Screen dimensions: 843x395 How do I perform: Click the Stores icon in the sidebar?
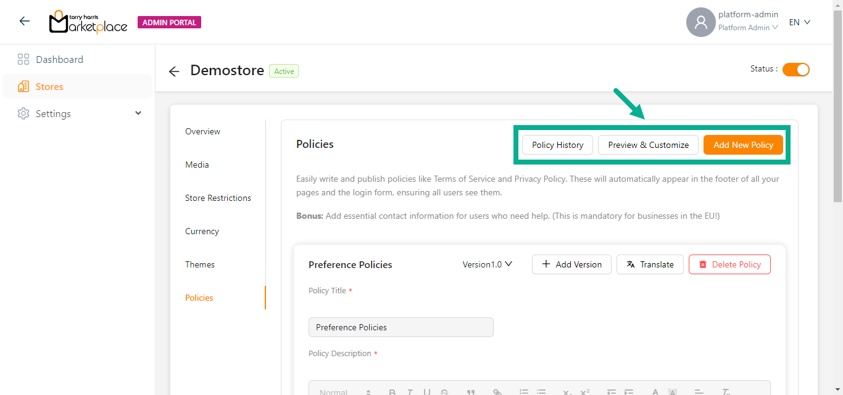pos(23,87)
